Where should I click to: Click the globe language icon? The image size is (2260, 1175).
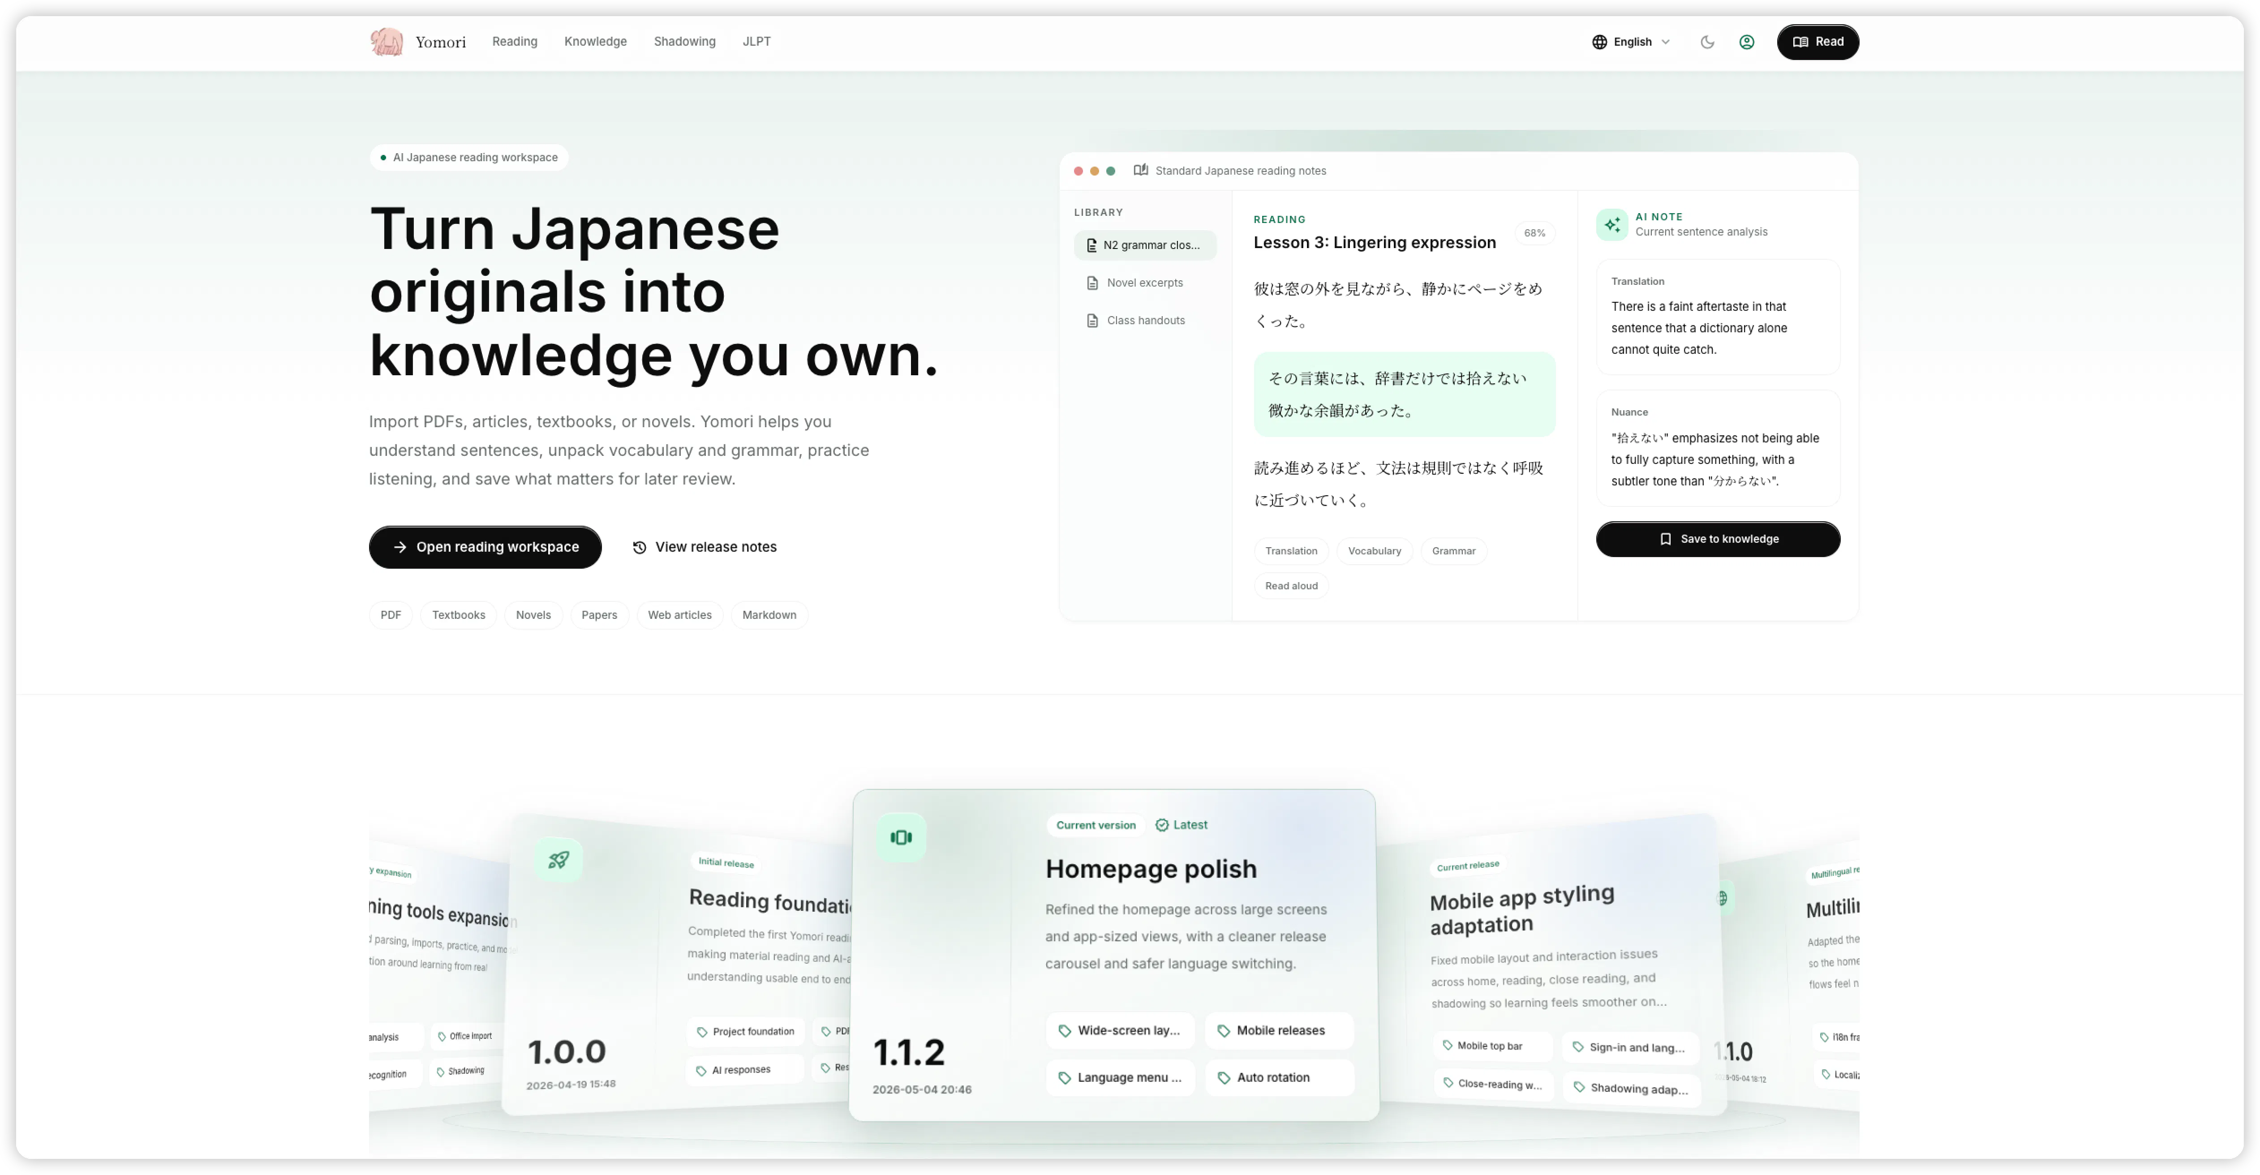[x=1599, y=41]
